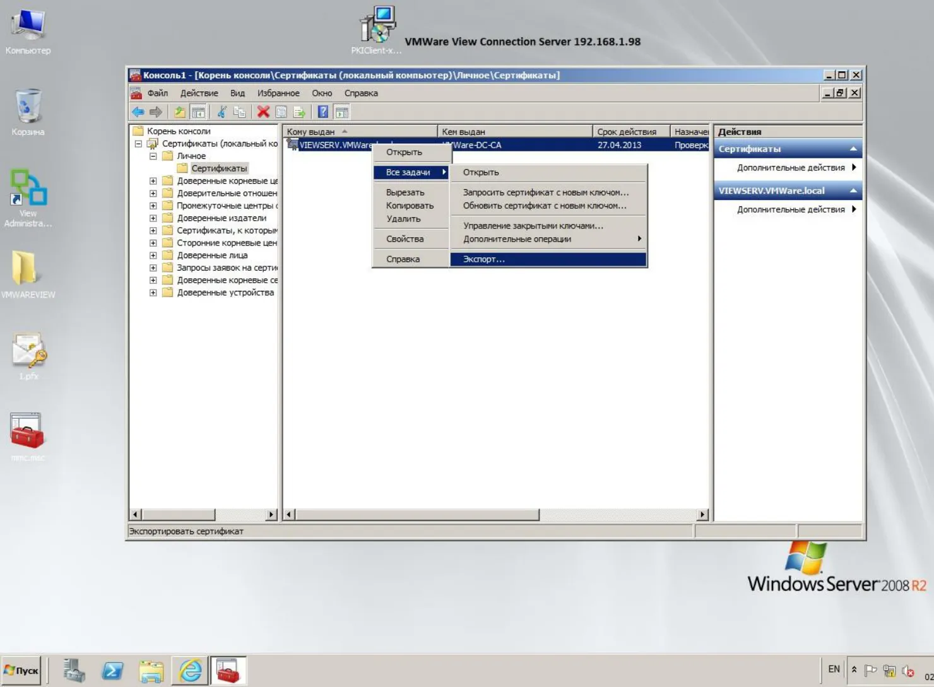
Task: Open the Дополнительные операции submenu
Action: [548, 239]
